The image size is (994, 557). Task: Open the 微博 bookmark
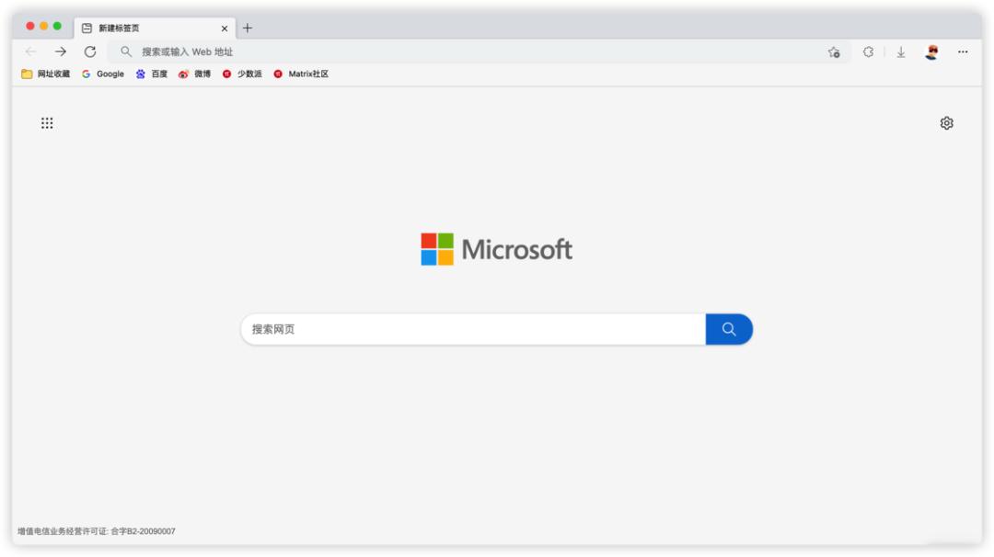tap(194, 74)
